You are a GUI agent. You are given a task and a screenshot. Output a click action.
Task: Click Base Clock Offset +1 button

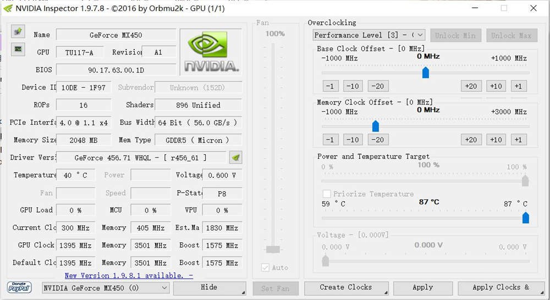point(519,86)
